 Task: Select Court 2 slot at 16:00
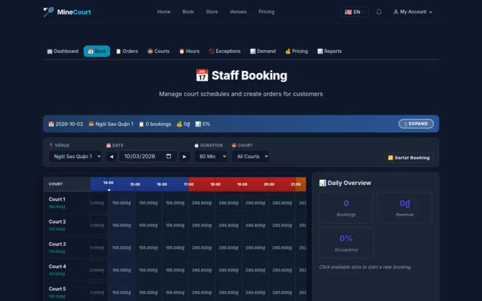pyautogui.click(x=175, y=225)
